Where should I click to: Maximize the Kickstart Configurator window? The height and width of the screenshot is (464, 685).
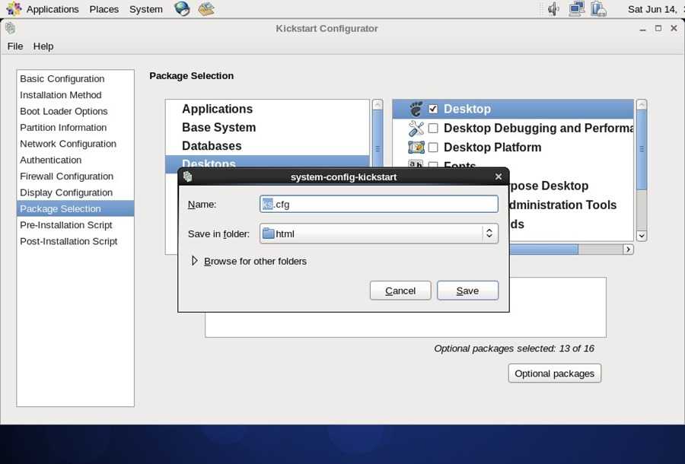click(x=658, y=28)
